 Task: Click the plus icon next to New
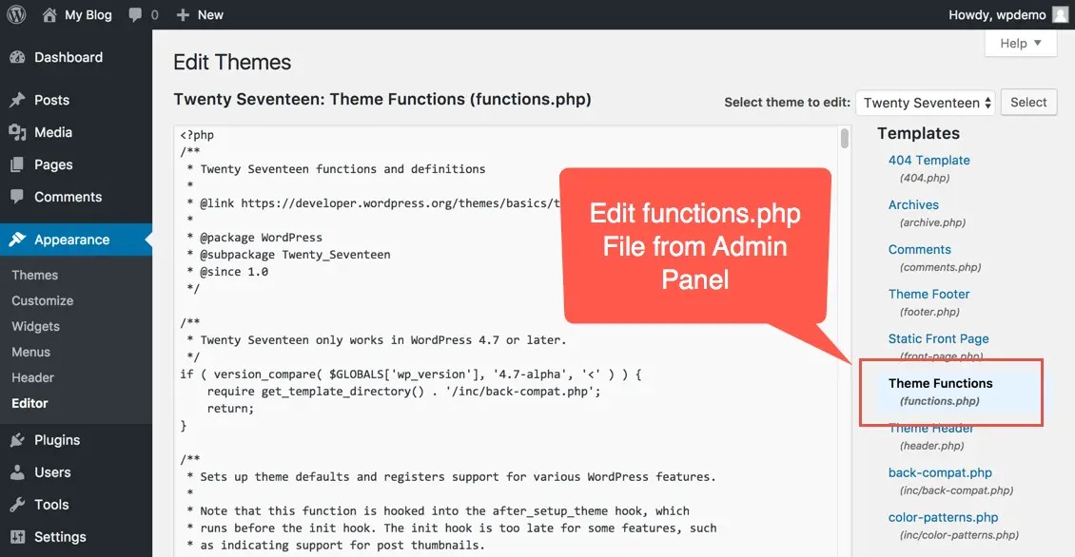183,14
